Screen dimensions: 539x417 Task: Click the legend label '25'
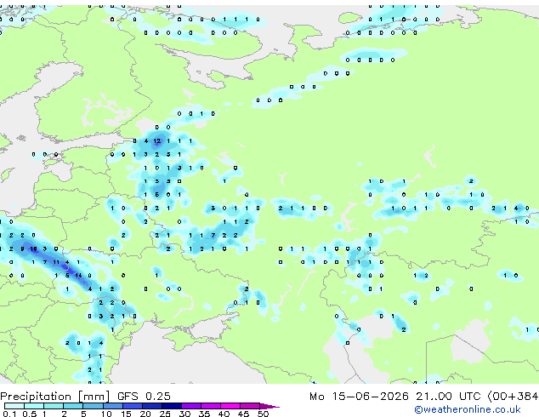coord(165,414)
